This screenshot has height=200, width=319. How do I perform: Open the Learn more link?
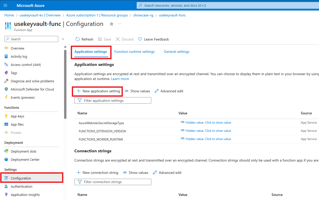click(120, 79)
